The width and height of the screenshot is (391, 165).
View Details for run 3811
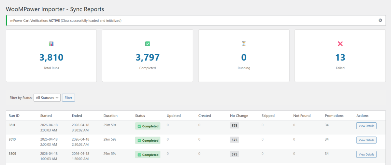coord(366,126)
